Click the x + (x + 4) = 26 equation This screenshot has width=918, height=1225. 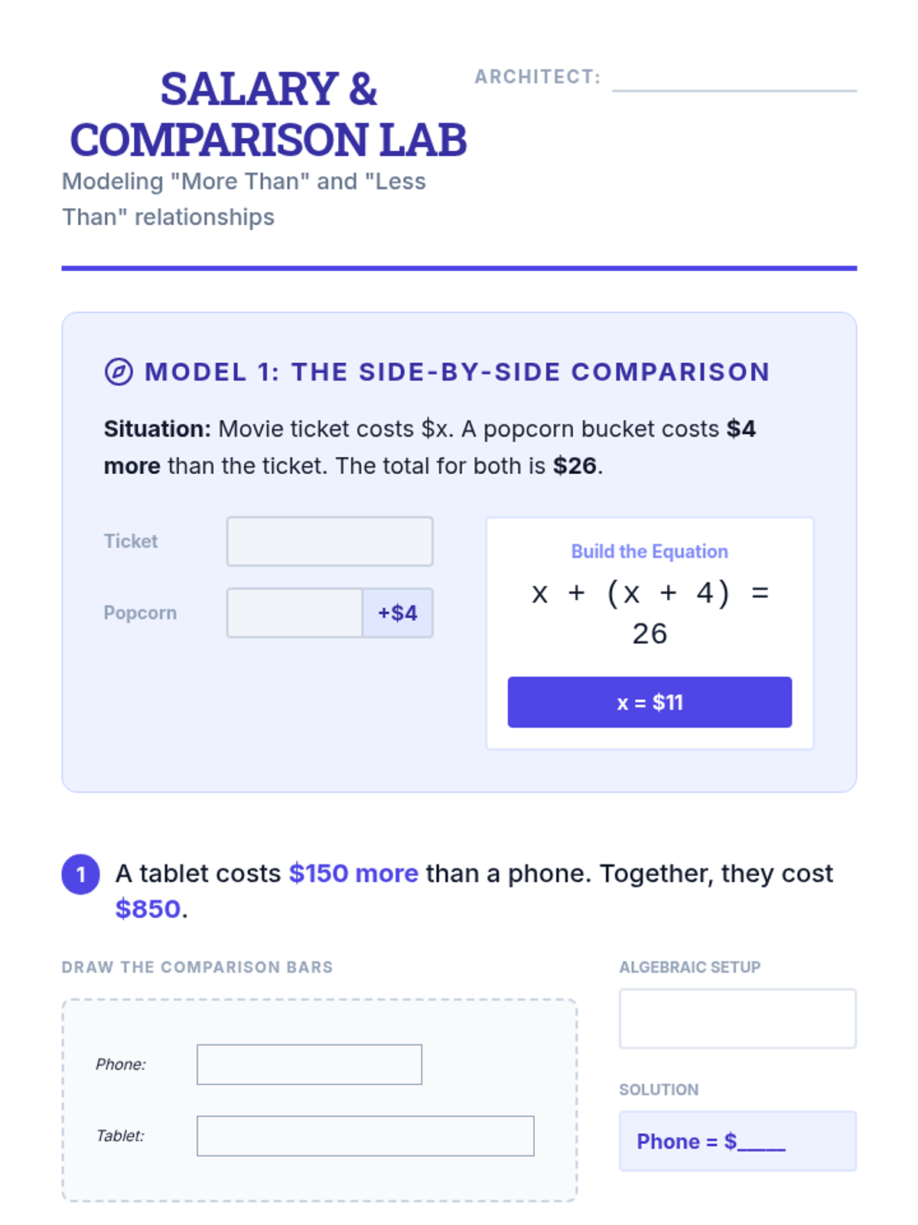(649, 613)
